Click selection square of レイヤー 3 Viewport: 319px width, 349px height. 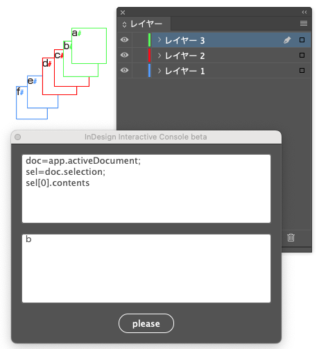[x=302, y=40]
